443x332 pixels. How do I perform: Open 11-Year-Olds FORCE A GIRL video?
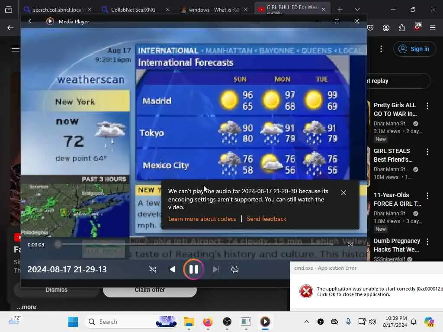pyautogui.click(x=397, y=199)
